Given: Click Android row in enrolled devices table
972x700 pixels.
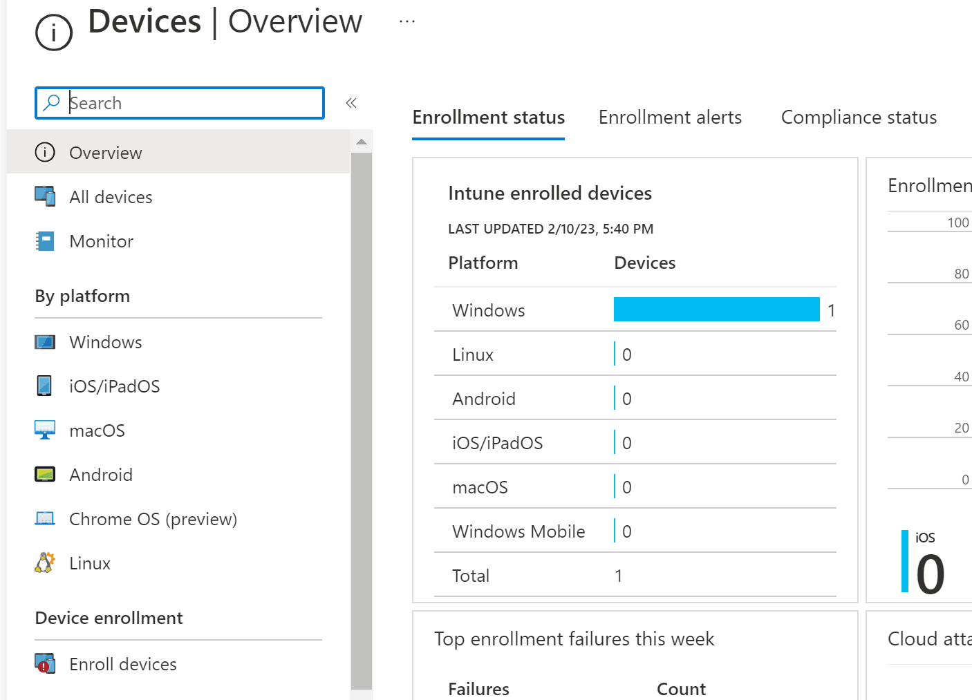Looking at the screenshot, I should tap(635, 398).
